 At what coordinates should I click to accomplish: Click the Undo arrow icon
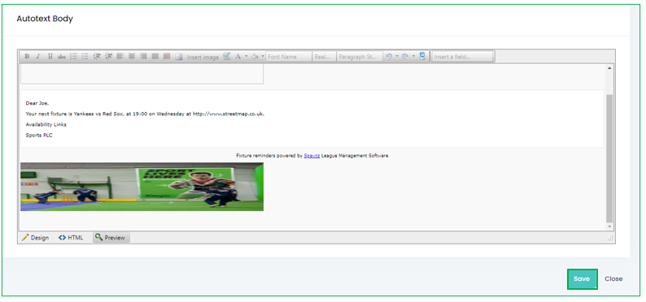(389, 57)
